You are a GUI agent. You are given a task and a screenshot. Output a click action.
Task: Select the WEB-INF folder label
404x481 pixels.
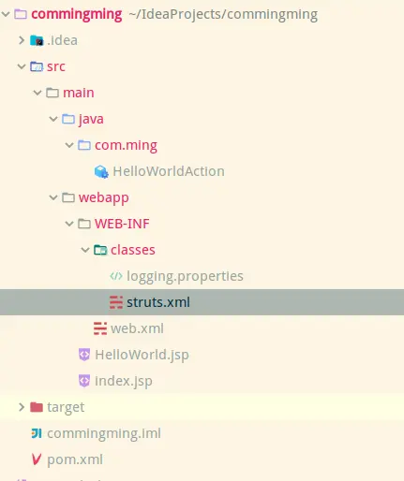pos(122,224)
